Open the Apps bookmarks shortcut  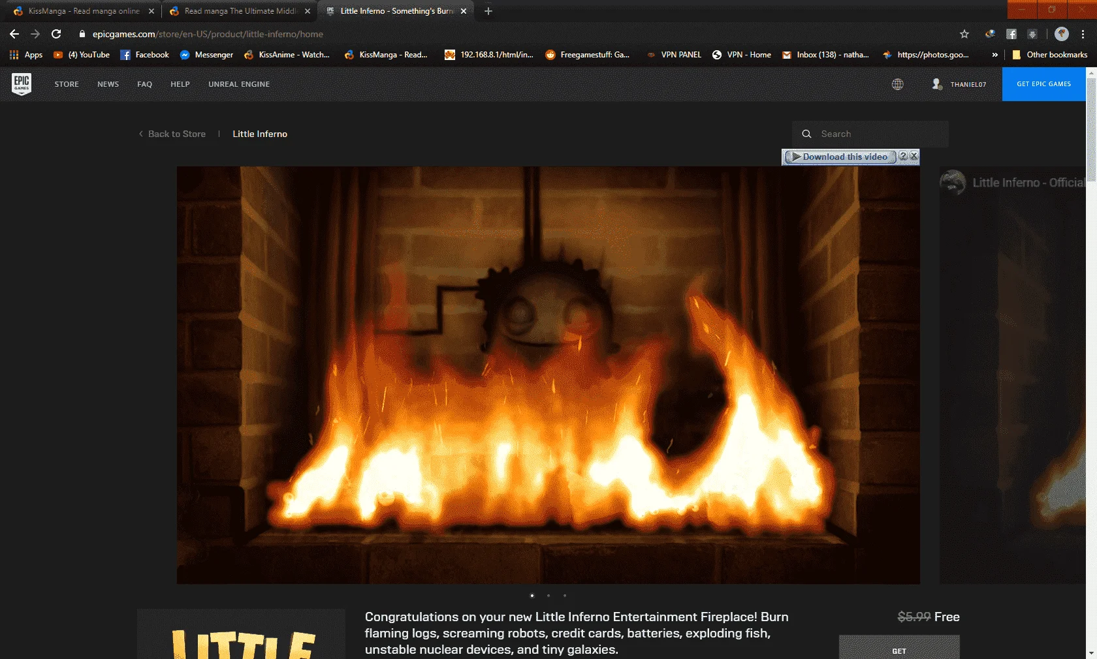click(26, 55)
